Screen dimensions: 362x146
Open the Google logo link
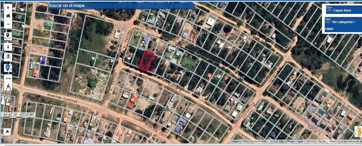tap(11, 140)
